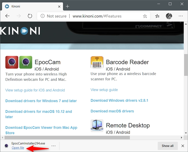Download Windows drivers v2.8.1

(119, 100)
